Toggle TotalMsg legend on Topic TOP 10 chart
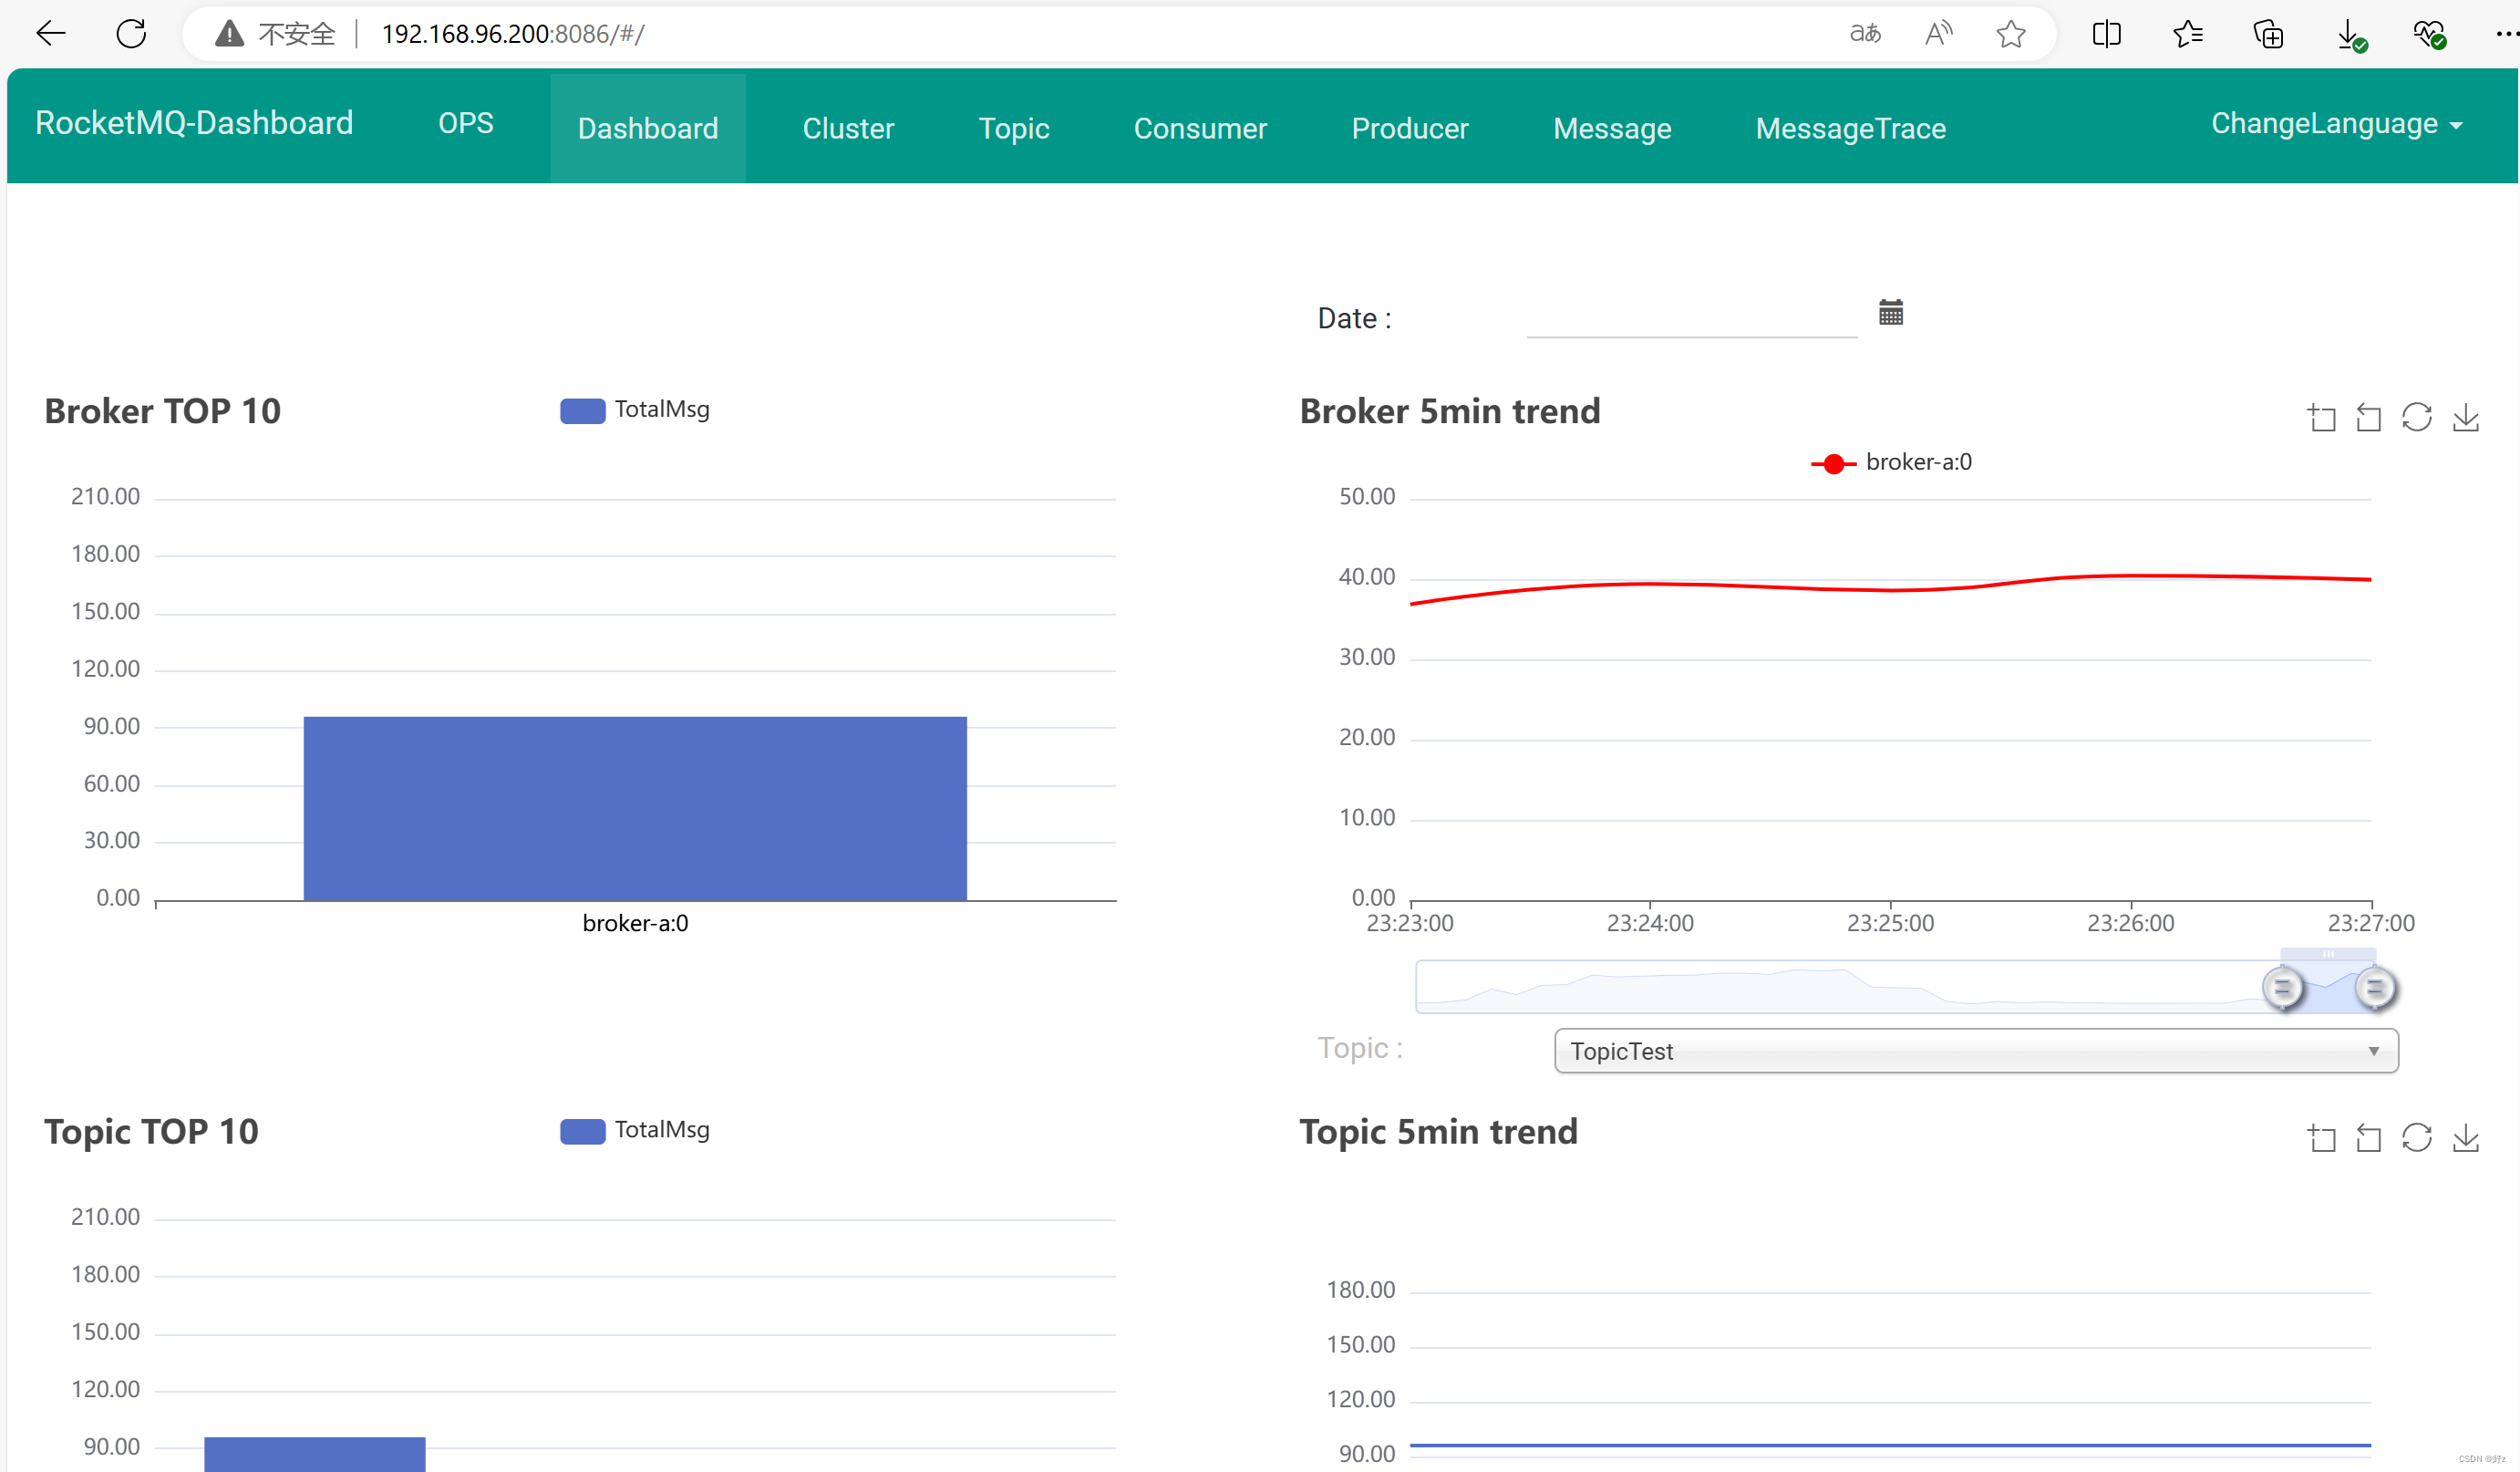This screenshot has height=1472, width=2520. [x=634, y=1128]
